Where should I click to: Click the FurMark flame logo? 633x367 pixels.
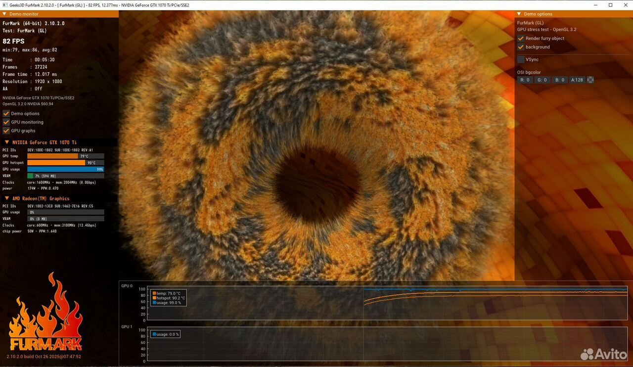point(45,312)
